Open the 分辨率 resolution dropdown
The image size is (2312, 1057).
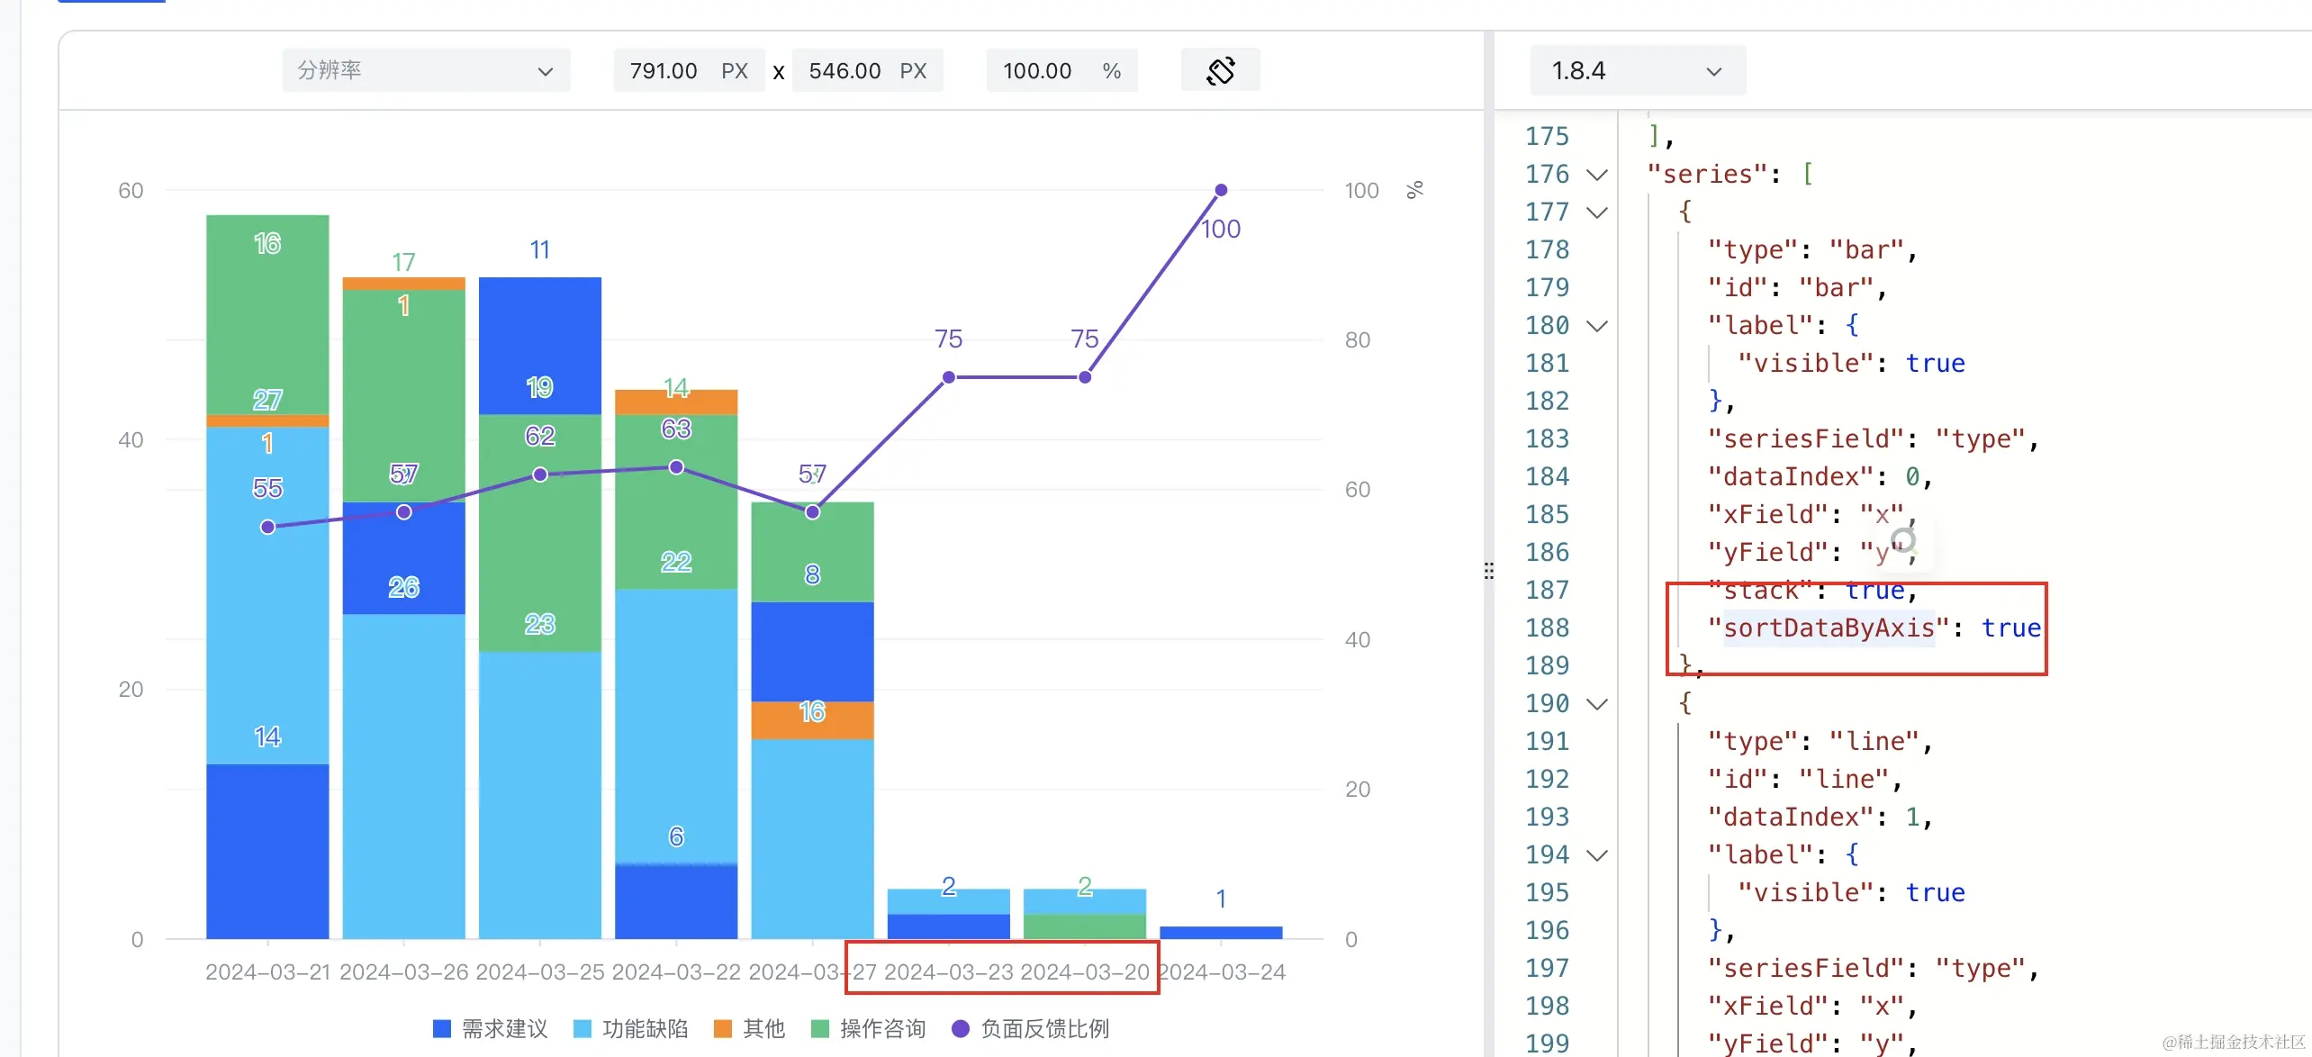[x=426, y=70]
